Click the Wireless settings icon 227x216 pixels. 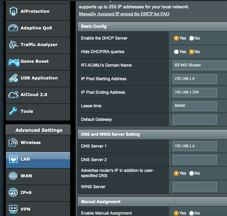(x=13, y=143)
